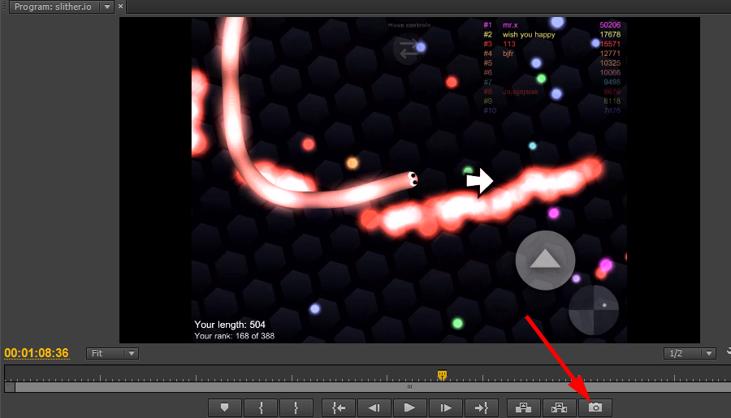The width and height of the screenshot is (731, 418).
Task: Play the program monitor video
Action: coord(410,408)
